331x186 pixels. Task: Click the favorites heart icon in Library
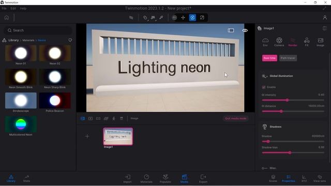pyautogui.click(x=70, y=40)
